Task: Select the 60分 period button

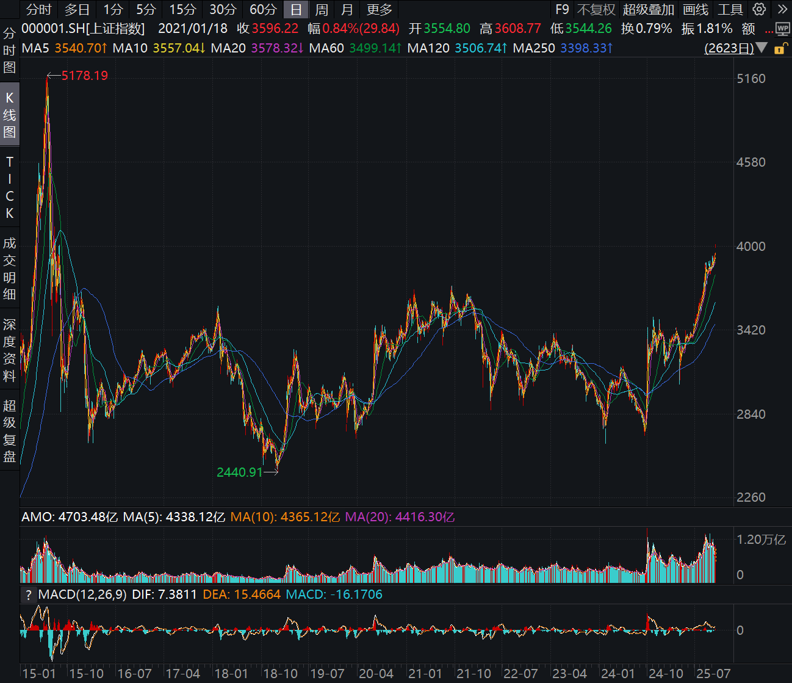Action: (263, 10)
